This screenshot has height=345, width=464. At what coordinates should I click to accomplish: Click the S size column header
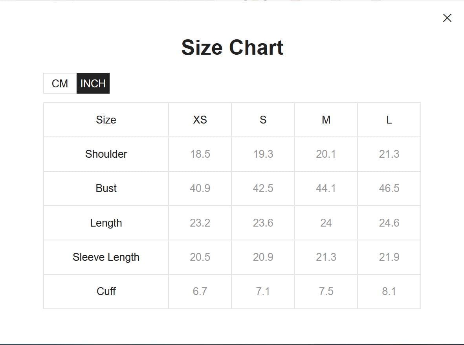click(263, 120)
